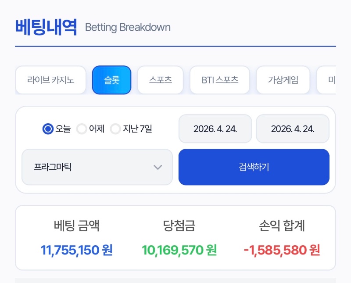351x283 pixels.
Task: Click the red 손익 합계 loss figure
Action: tap(282, 250)
